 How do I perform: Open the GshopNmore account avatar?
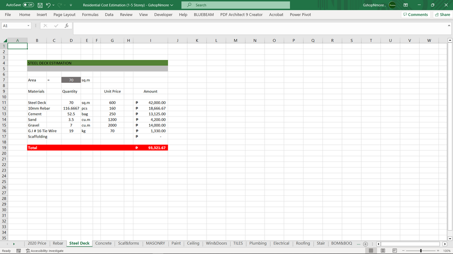392,5
